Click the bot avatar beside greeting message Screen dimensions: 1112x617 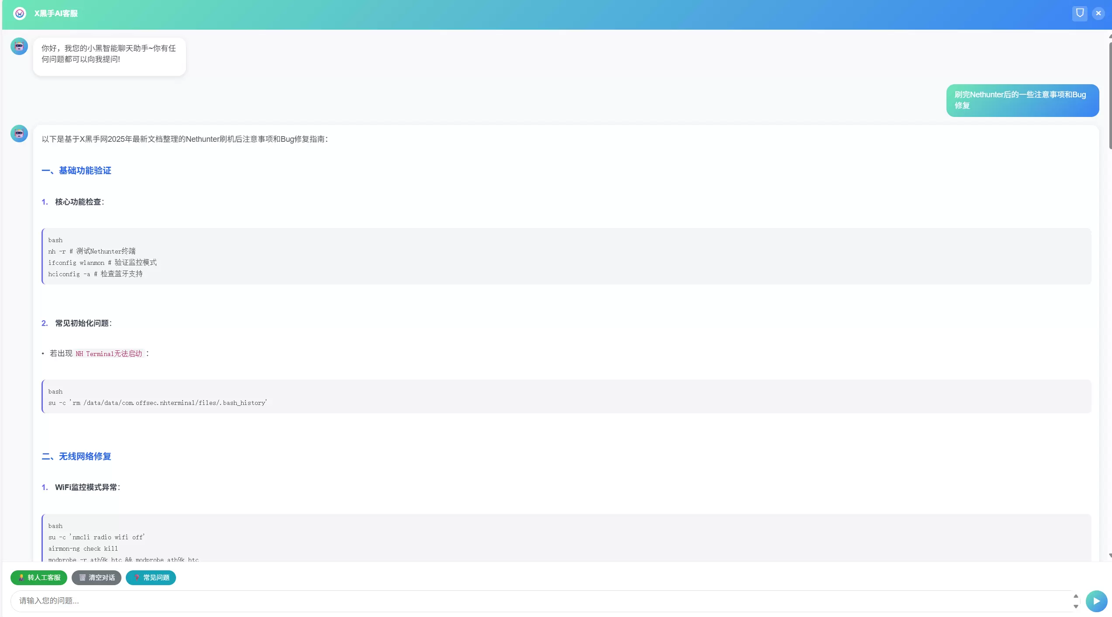coord(19,46)
